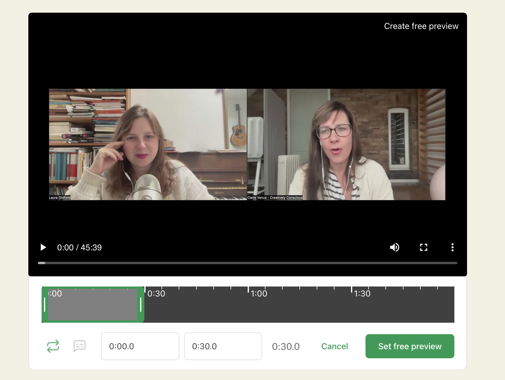Image resolution: width=505 pixels, height=380 pixels.
Task: Mute the video volume
Action: [394, 248]
